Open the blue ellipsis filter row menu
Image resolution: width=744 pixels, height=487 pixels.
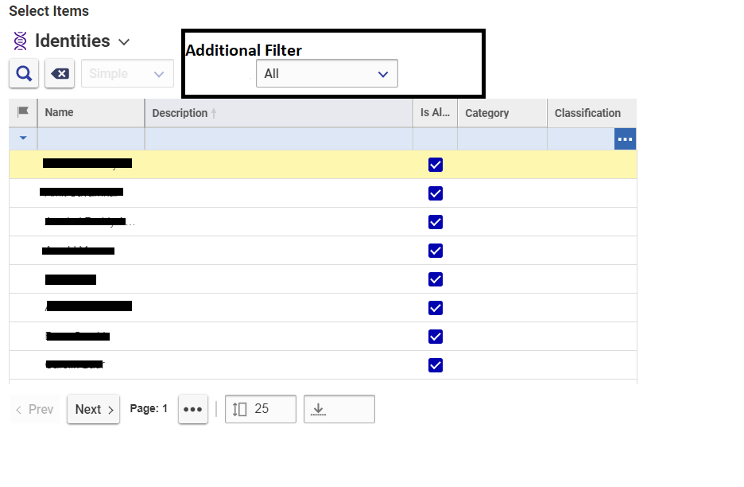pos(625,139)
